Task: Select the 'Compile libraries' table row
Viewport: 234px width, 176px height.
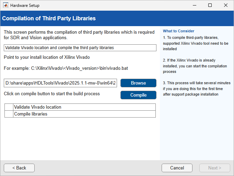Action: pyautogui.click(x=80, y=114)
